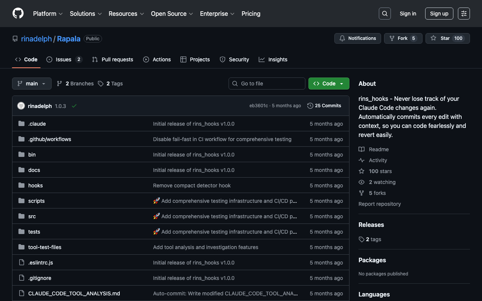482x301 pixels.
Task: Click the green check commit status icon
Action: point(74,106)
